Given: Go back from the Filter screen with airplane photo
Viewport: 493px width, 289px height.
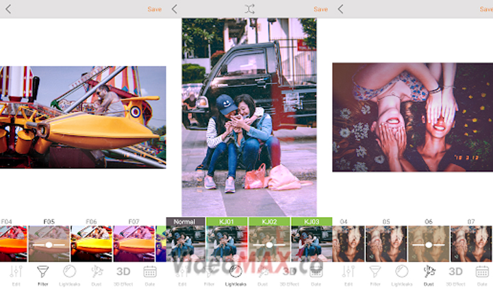Looking at the screenshot, I should (x=8, y=9).
